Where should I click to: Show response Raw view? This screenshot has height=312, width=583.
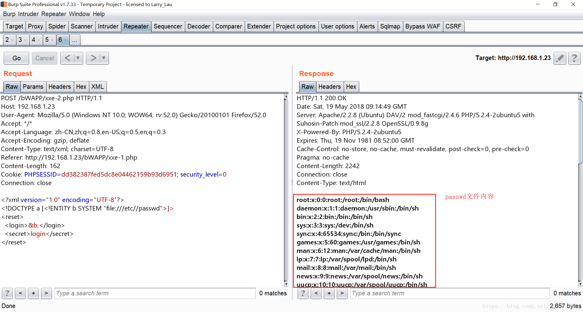tap(308, 87)
